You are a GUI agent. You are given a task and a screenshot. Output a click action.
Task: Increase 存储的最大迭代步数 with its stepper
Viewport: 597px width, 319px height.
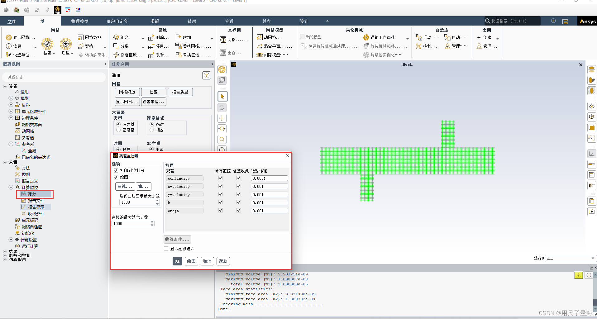[x=152, y=222]
